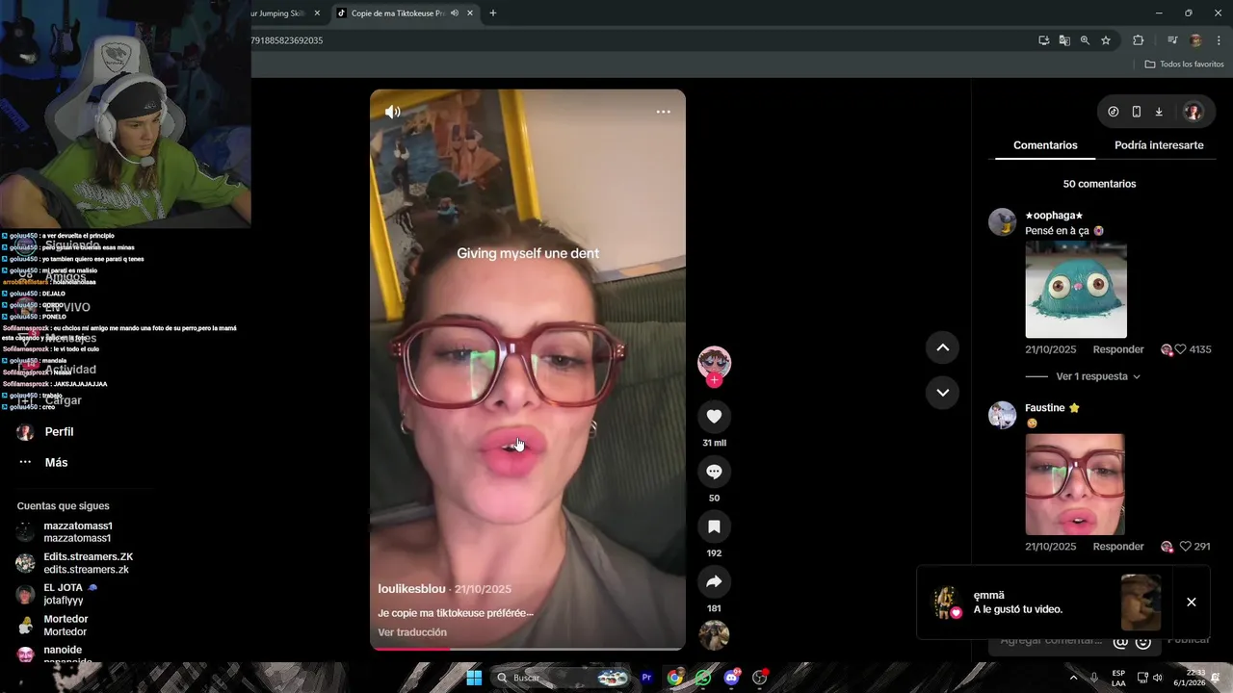Open thumbnail in the emmä notification
This screenshot has height=693, width=1233.
pyautogui.click(x=1141, y=603)
